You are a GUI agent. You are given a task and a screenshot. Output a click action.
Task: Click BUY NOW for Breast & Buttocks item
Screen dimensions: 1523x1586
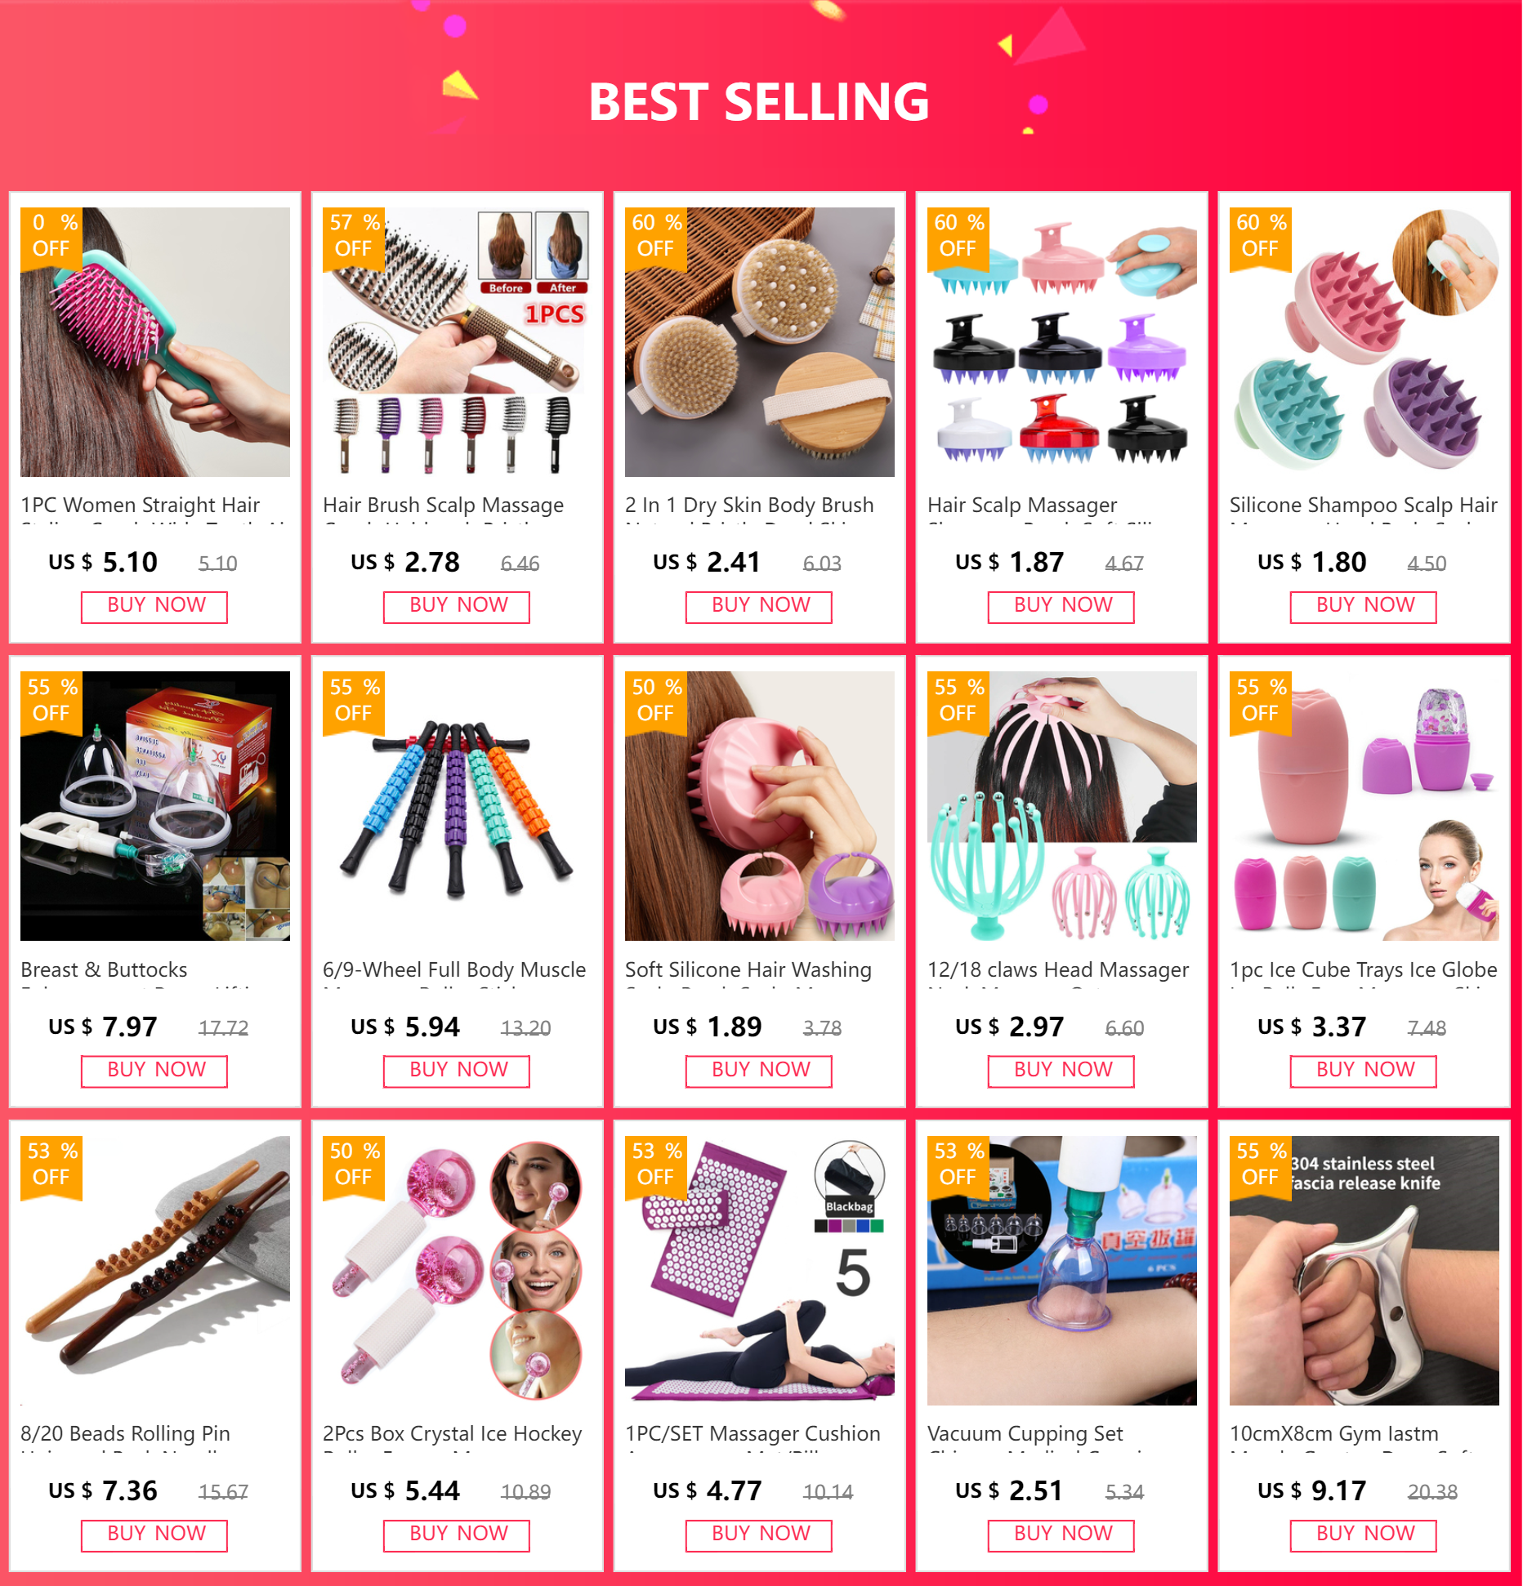click(x=154, y=1071)
